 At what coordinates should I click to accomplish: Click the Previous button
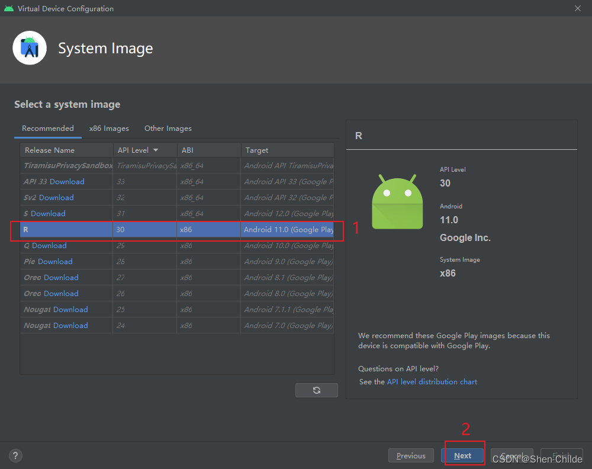click(x=411, y=455)
